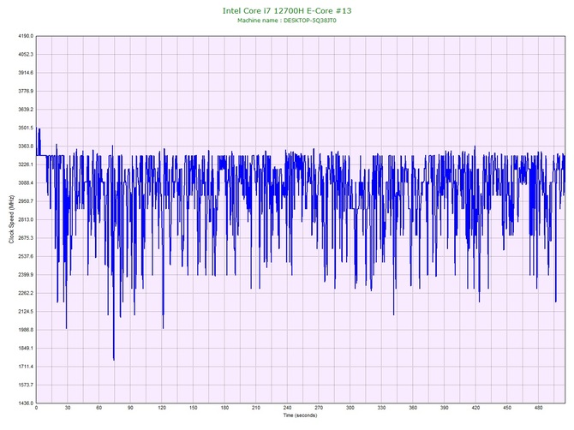Click the lowest clock-speed dip near 75 seconds
The width and height of the screenshot is (574, 430).
coord(114,359)
